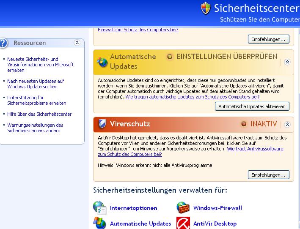300x229 pixels.
Task: Click the EINSTELLUNGEN ÜBERPRÜFEN status text
Action: 227,57
